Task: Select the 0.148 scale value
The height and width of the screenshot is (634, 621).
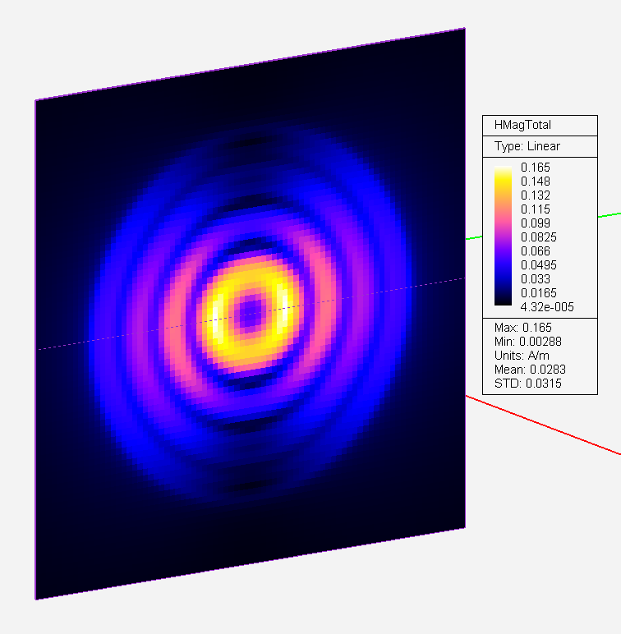Action: (536, 181)
